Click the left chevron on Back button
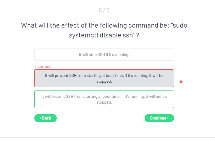The height and width of the screenshot is (141, 215). click(40, 118)
